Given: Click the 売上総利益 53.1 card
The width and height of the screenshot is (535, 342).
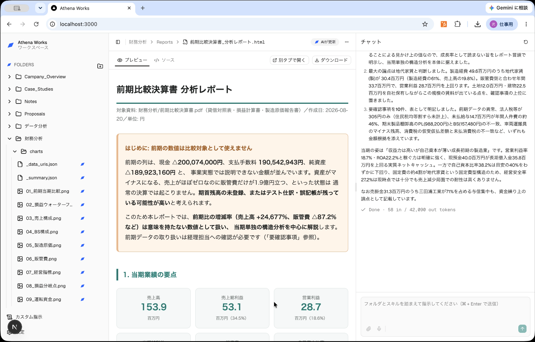Looking at the screenshot, I should (x=232, y=308).
